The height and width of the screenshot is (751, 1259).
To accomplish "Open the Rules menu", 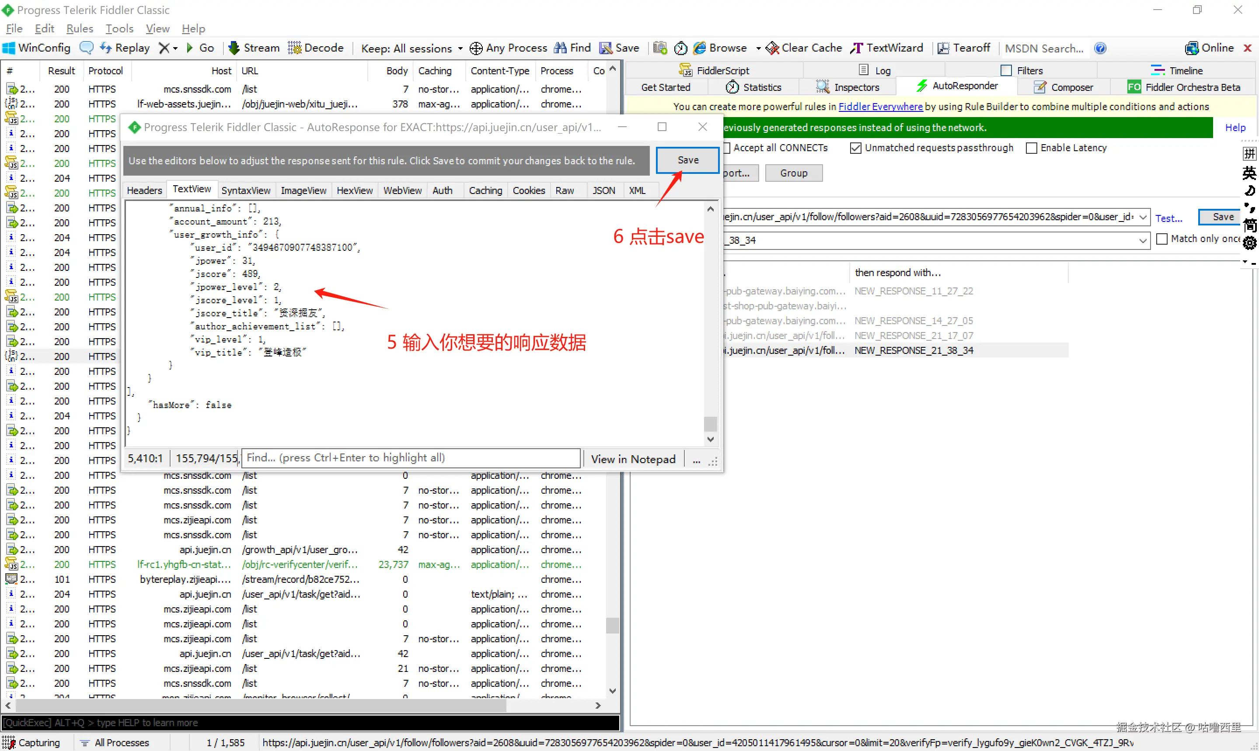I will (x=80, y=28).
